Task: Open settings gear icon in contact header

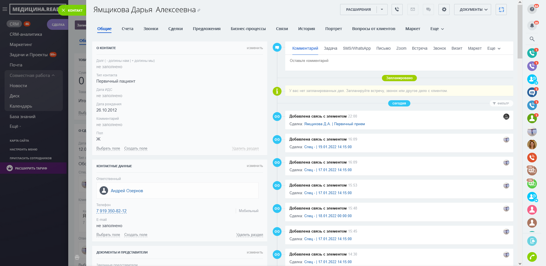Action: pos(444,9)
